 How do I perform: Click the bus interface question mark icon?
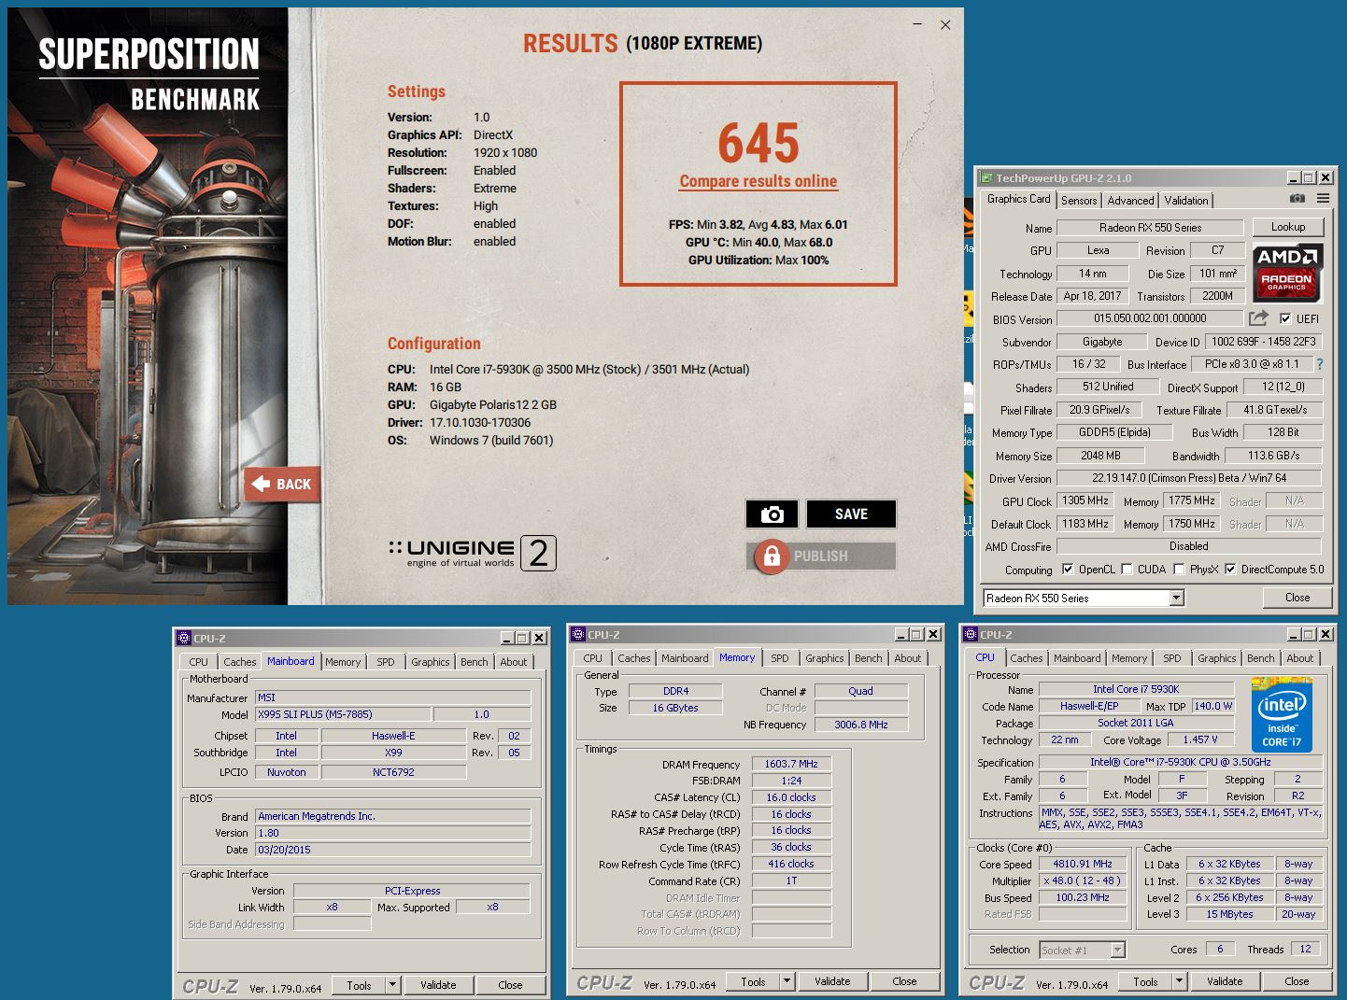(1320, 364)
